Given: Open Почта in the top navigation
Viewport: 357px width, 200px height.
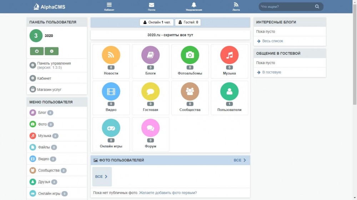Looking at the screenshot, I should (x=151, y=6).
